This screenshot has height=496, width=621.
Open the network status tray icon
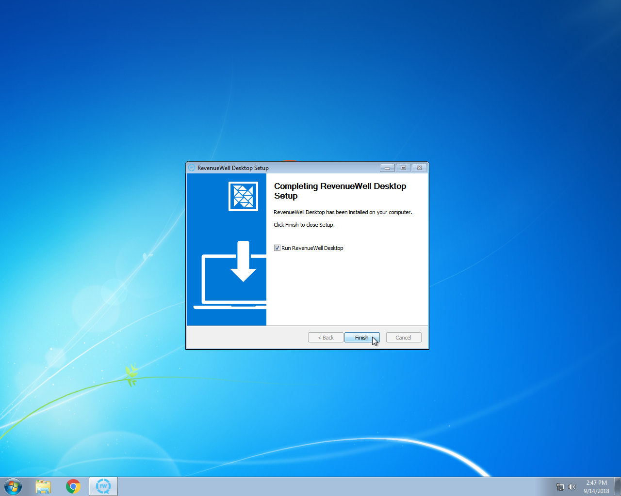tap(560, 487)
